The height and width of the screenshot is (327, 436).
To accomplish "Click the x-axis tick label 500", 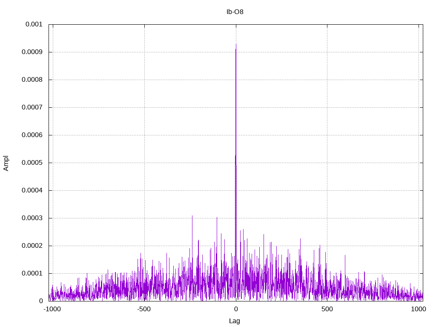I will tap(327, 309).
